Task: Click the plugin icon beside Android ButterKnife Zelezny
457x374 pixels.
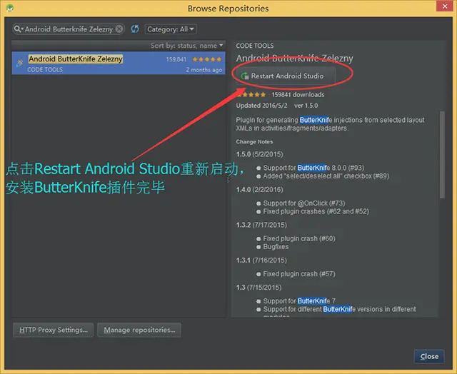Action: click(x=20, y=63)
